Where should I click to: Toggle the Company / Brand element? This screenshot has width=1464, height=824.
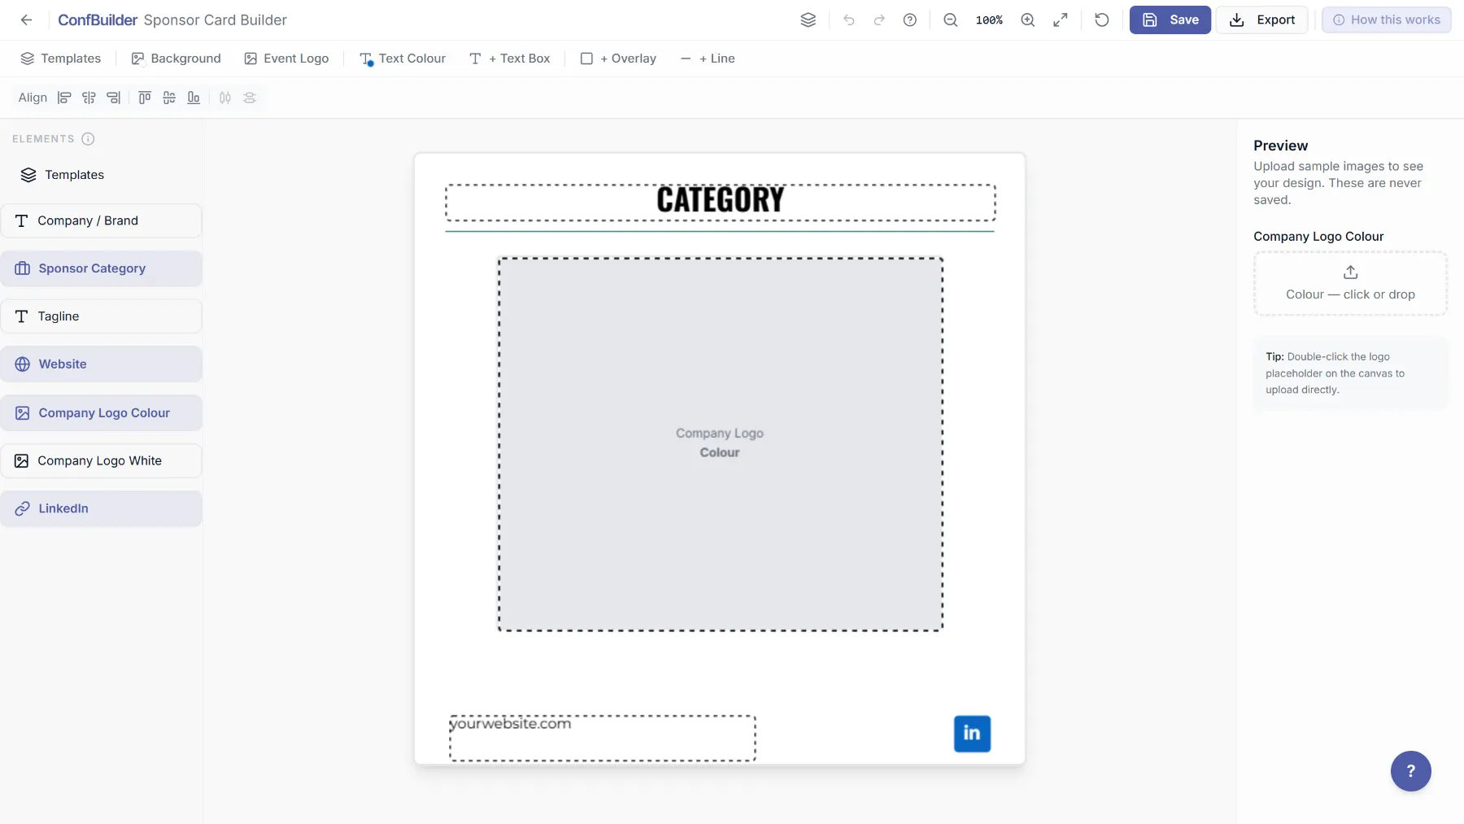(101, 220)
